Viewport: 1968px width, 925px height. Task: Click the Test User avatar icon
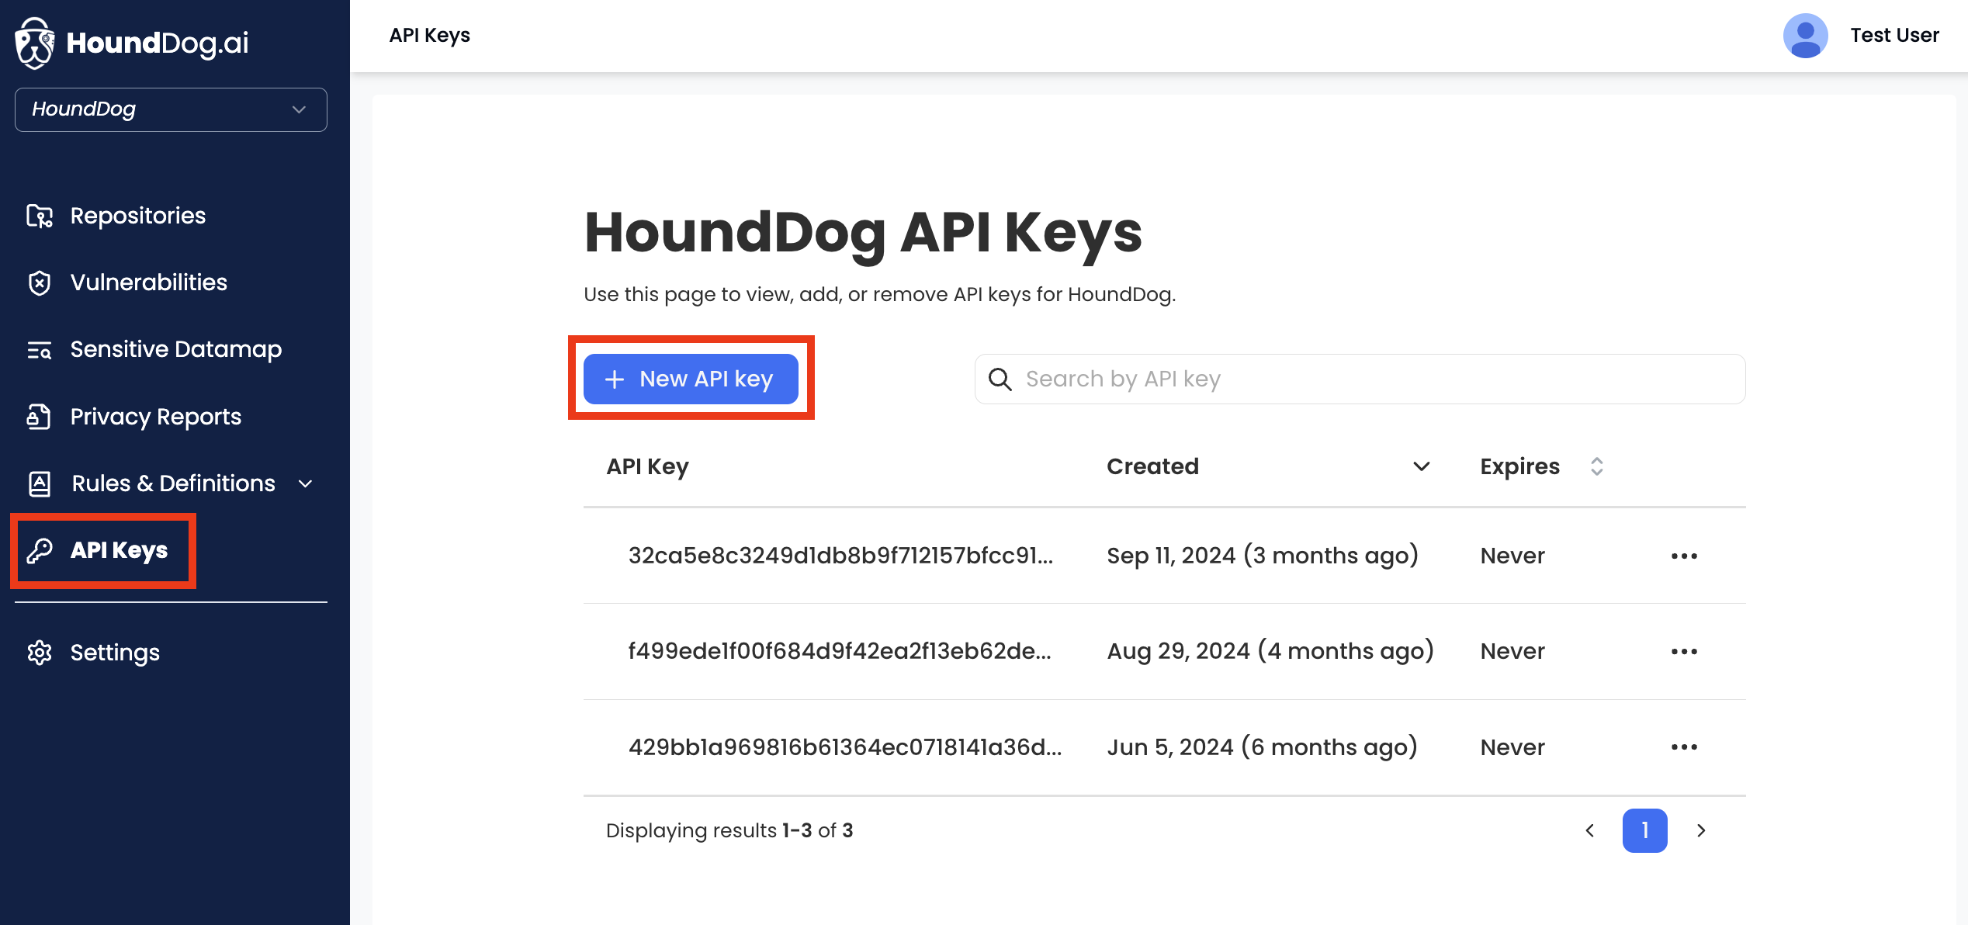pos(1805,36)
